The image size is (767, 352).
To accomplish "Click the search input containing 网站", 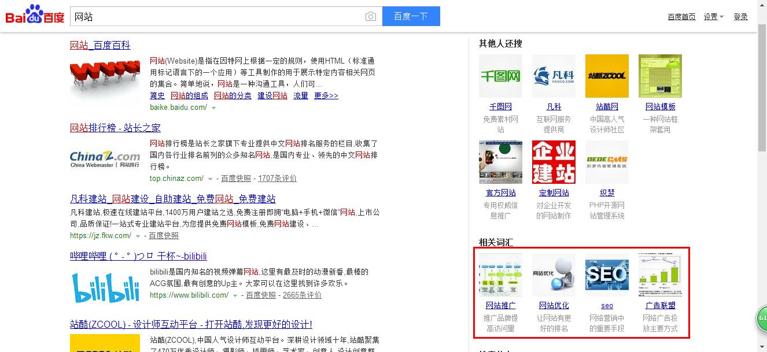I will point(217,17).
